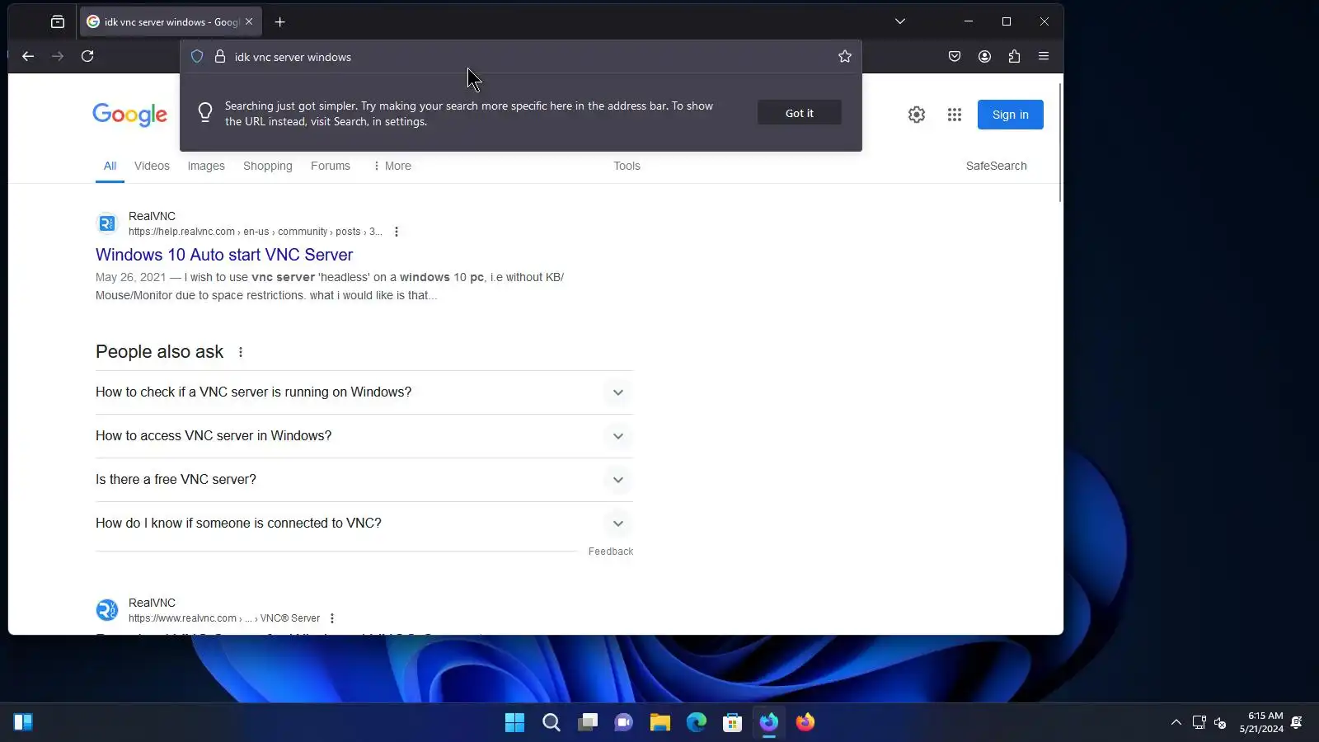Close the 'idk vnc server windows' tab

(249, 22)
